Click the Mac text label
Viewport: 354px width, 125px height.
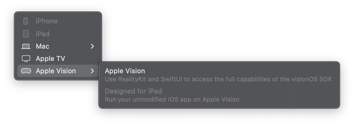pyautogui.click(x=43, y=46)
